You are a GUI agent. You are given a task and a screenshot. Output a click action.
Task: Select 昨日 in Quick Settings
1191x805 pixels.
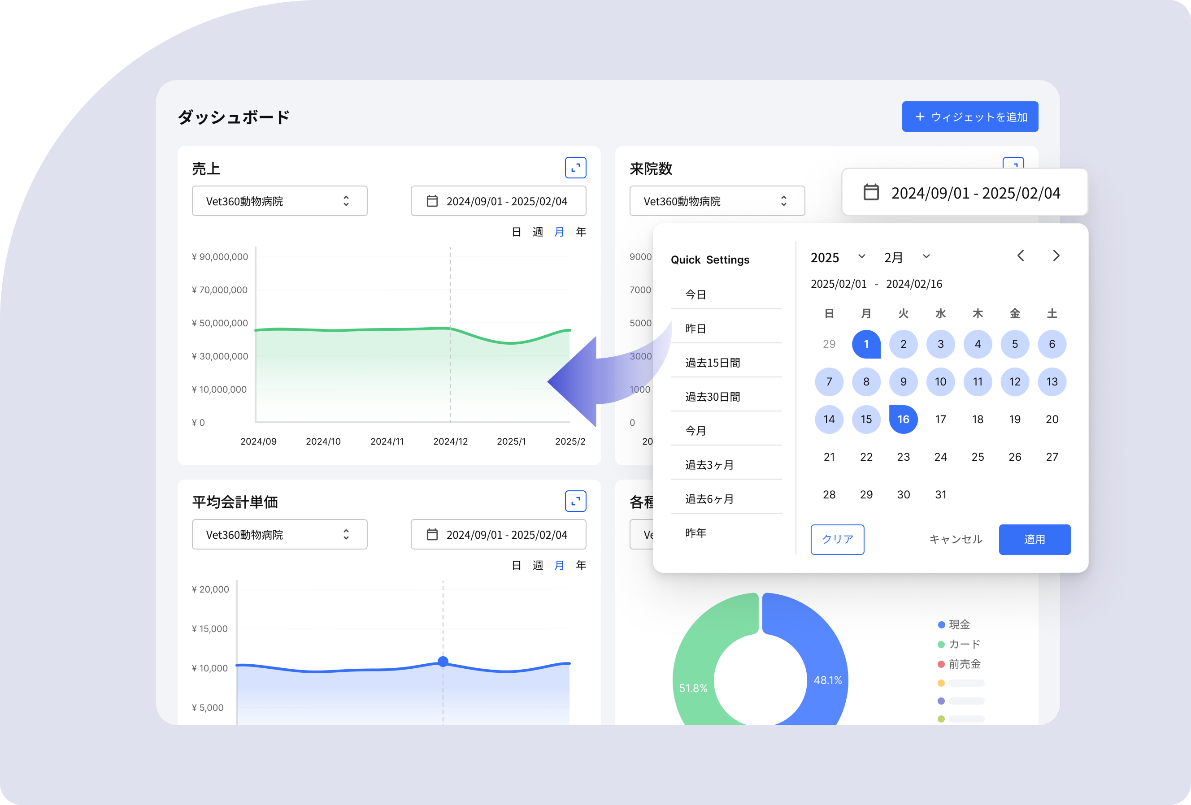pos(726,328)
